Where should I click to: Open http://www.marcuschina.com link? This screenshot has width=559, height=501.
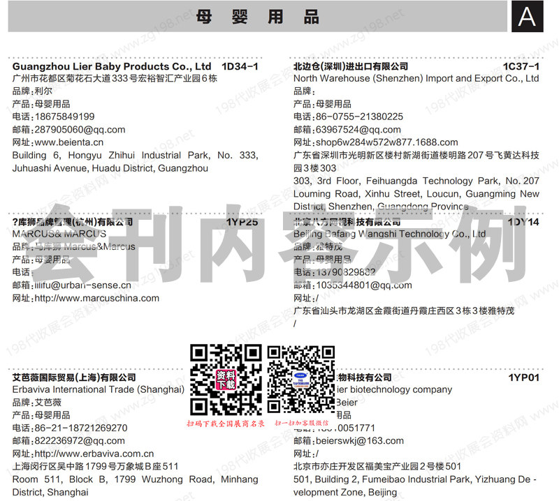tap(96, 298)
